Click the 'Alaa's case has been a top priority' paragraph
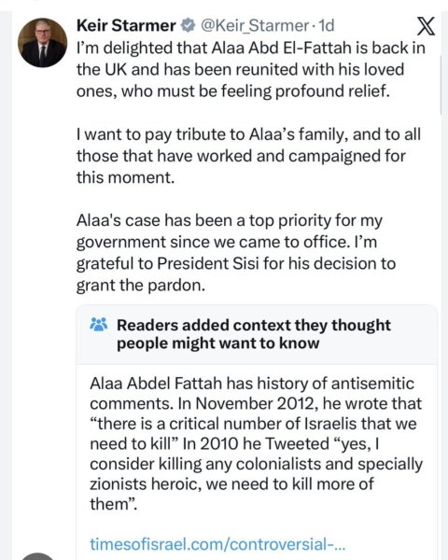This screenshot has width=448, height=560. (236, 253)
